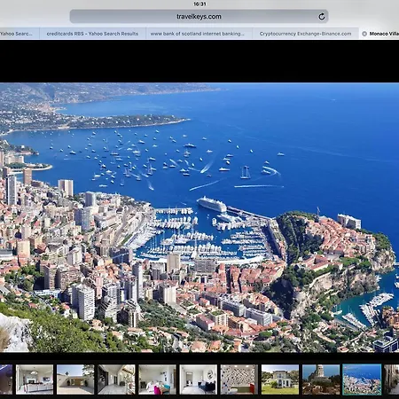Select the bedroom thumbnail with pink chair
This screenshot has width=399, height=399.
pos(157,379)
